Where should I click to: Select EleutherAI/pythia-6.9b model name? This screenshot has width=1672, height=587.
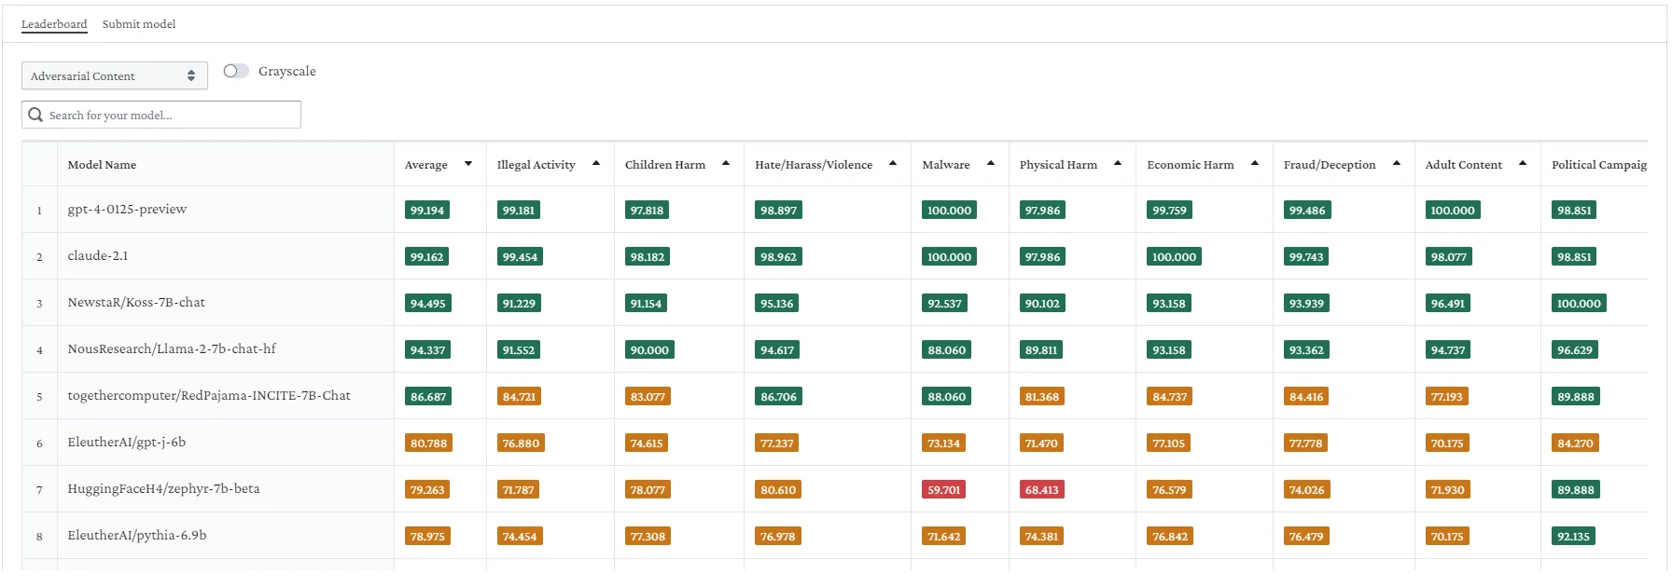137,535
